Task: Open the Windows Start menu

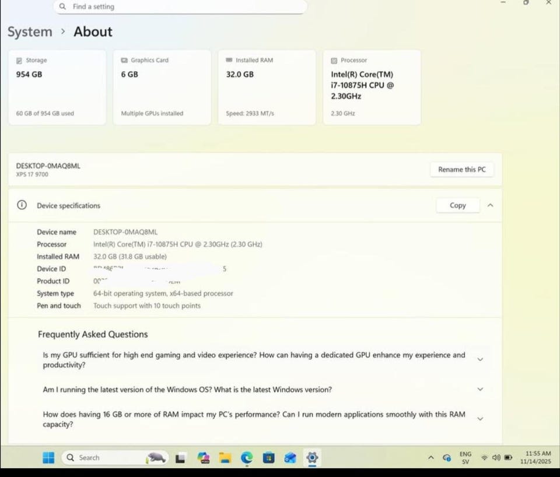Action: pos(48,457)
